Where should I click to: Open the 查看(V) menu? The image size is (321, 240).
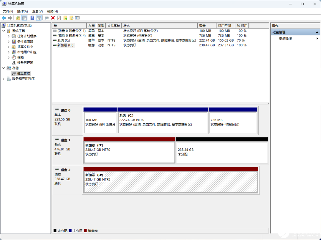coord(37,11)
